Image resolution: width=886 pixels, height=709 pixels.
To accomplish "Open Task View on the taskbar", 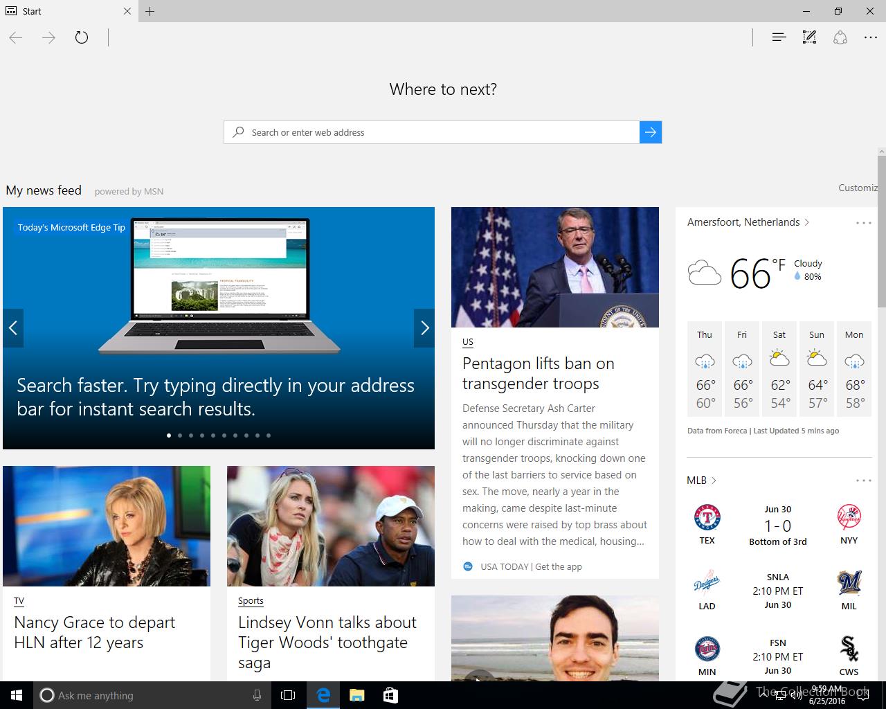I will tap(288, 695).
